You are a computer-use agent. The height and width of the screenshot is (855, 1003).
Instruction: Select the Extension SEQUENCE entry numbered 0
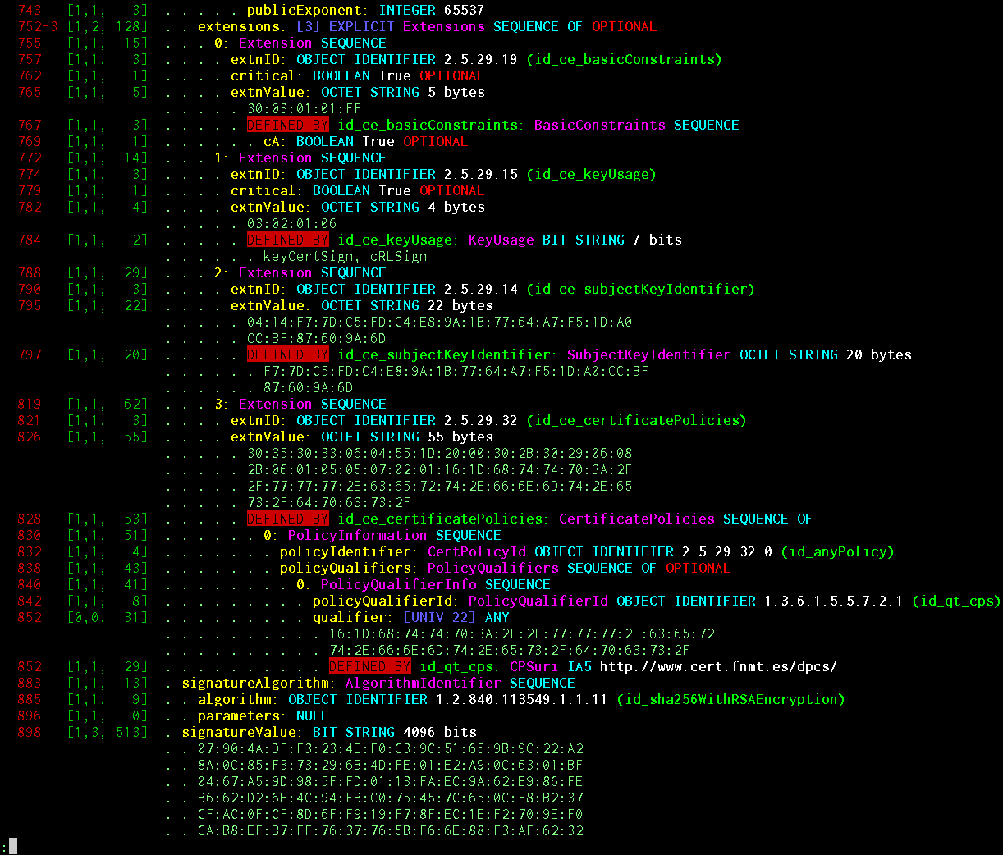click(316, 43)
